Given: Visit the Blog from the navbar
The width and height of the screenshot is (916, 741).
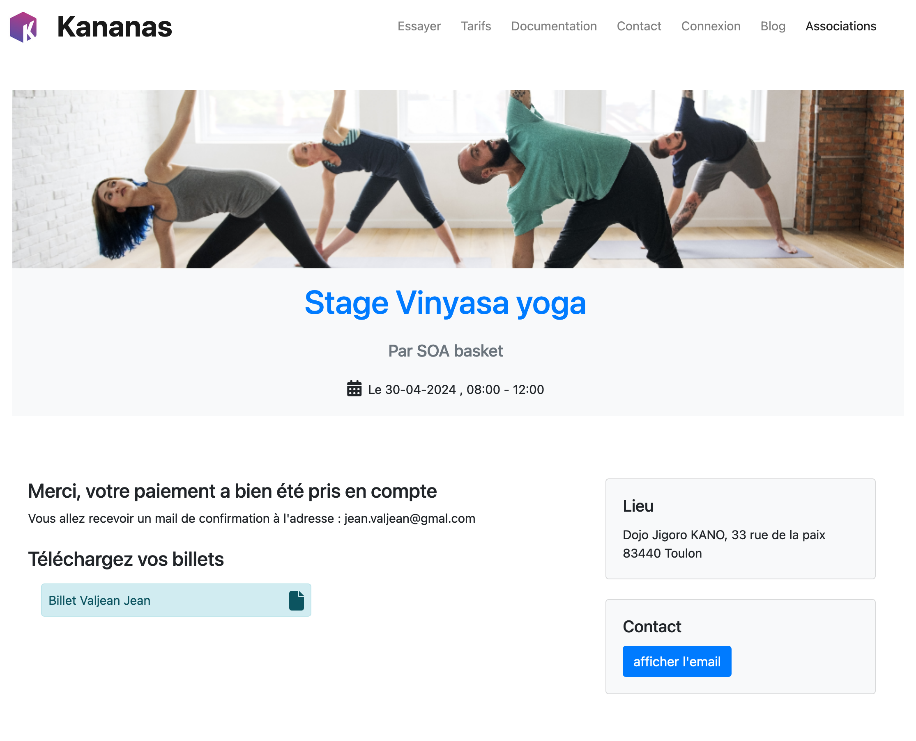Looking at the screenshot, I should click(773, 26).
